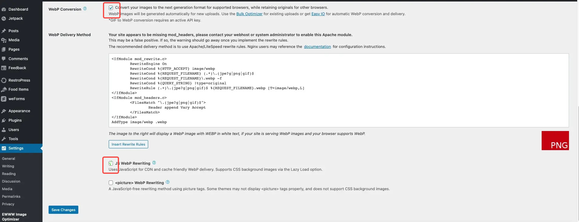
Task: Click the Insert Rewrite Rules button
Action: point(128,144)
